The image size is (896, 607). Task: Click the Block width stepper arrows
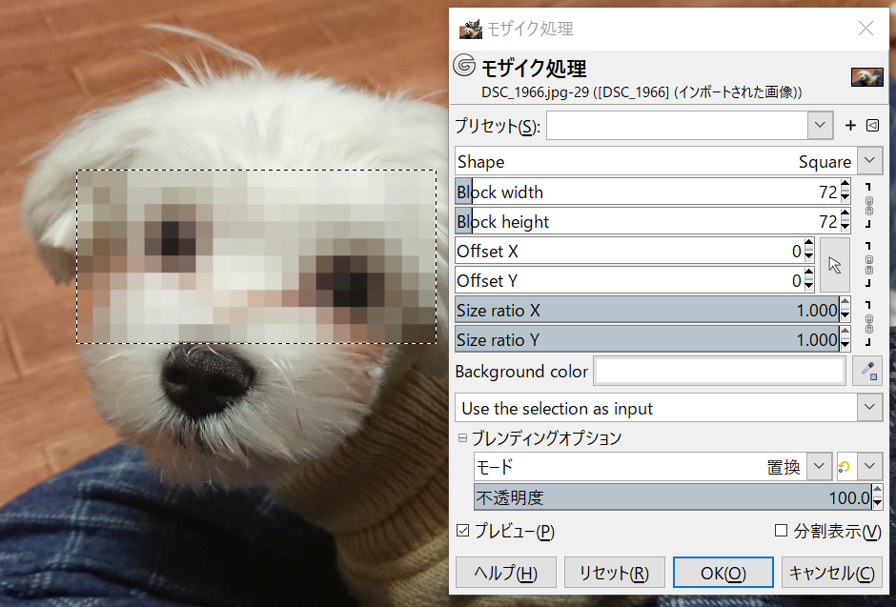point(845,192)
